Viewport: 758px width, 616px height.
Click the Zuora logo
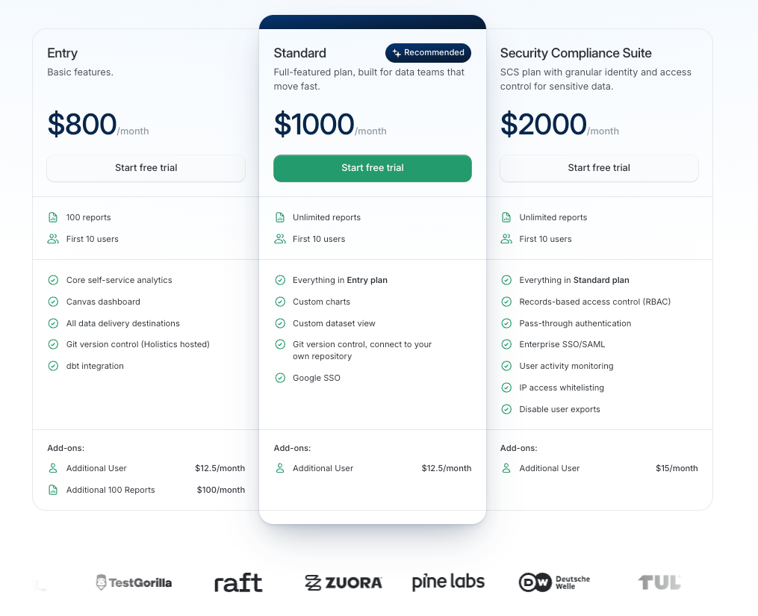tap(344, 582)
